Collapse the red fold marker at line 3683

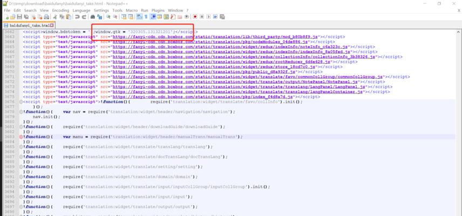pyautogui.click(x=21, y=137)
